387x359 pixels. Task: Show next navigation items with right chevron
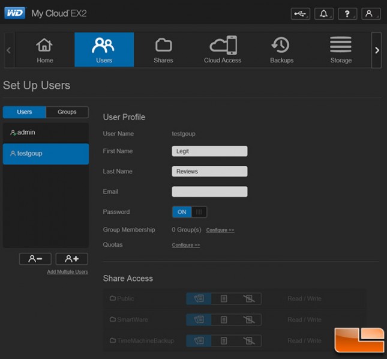(x=377, y=50)
